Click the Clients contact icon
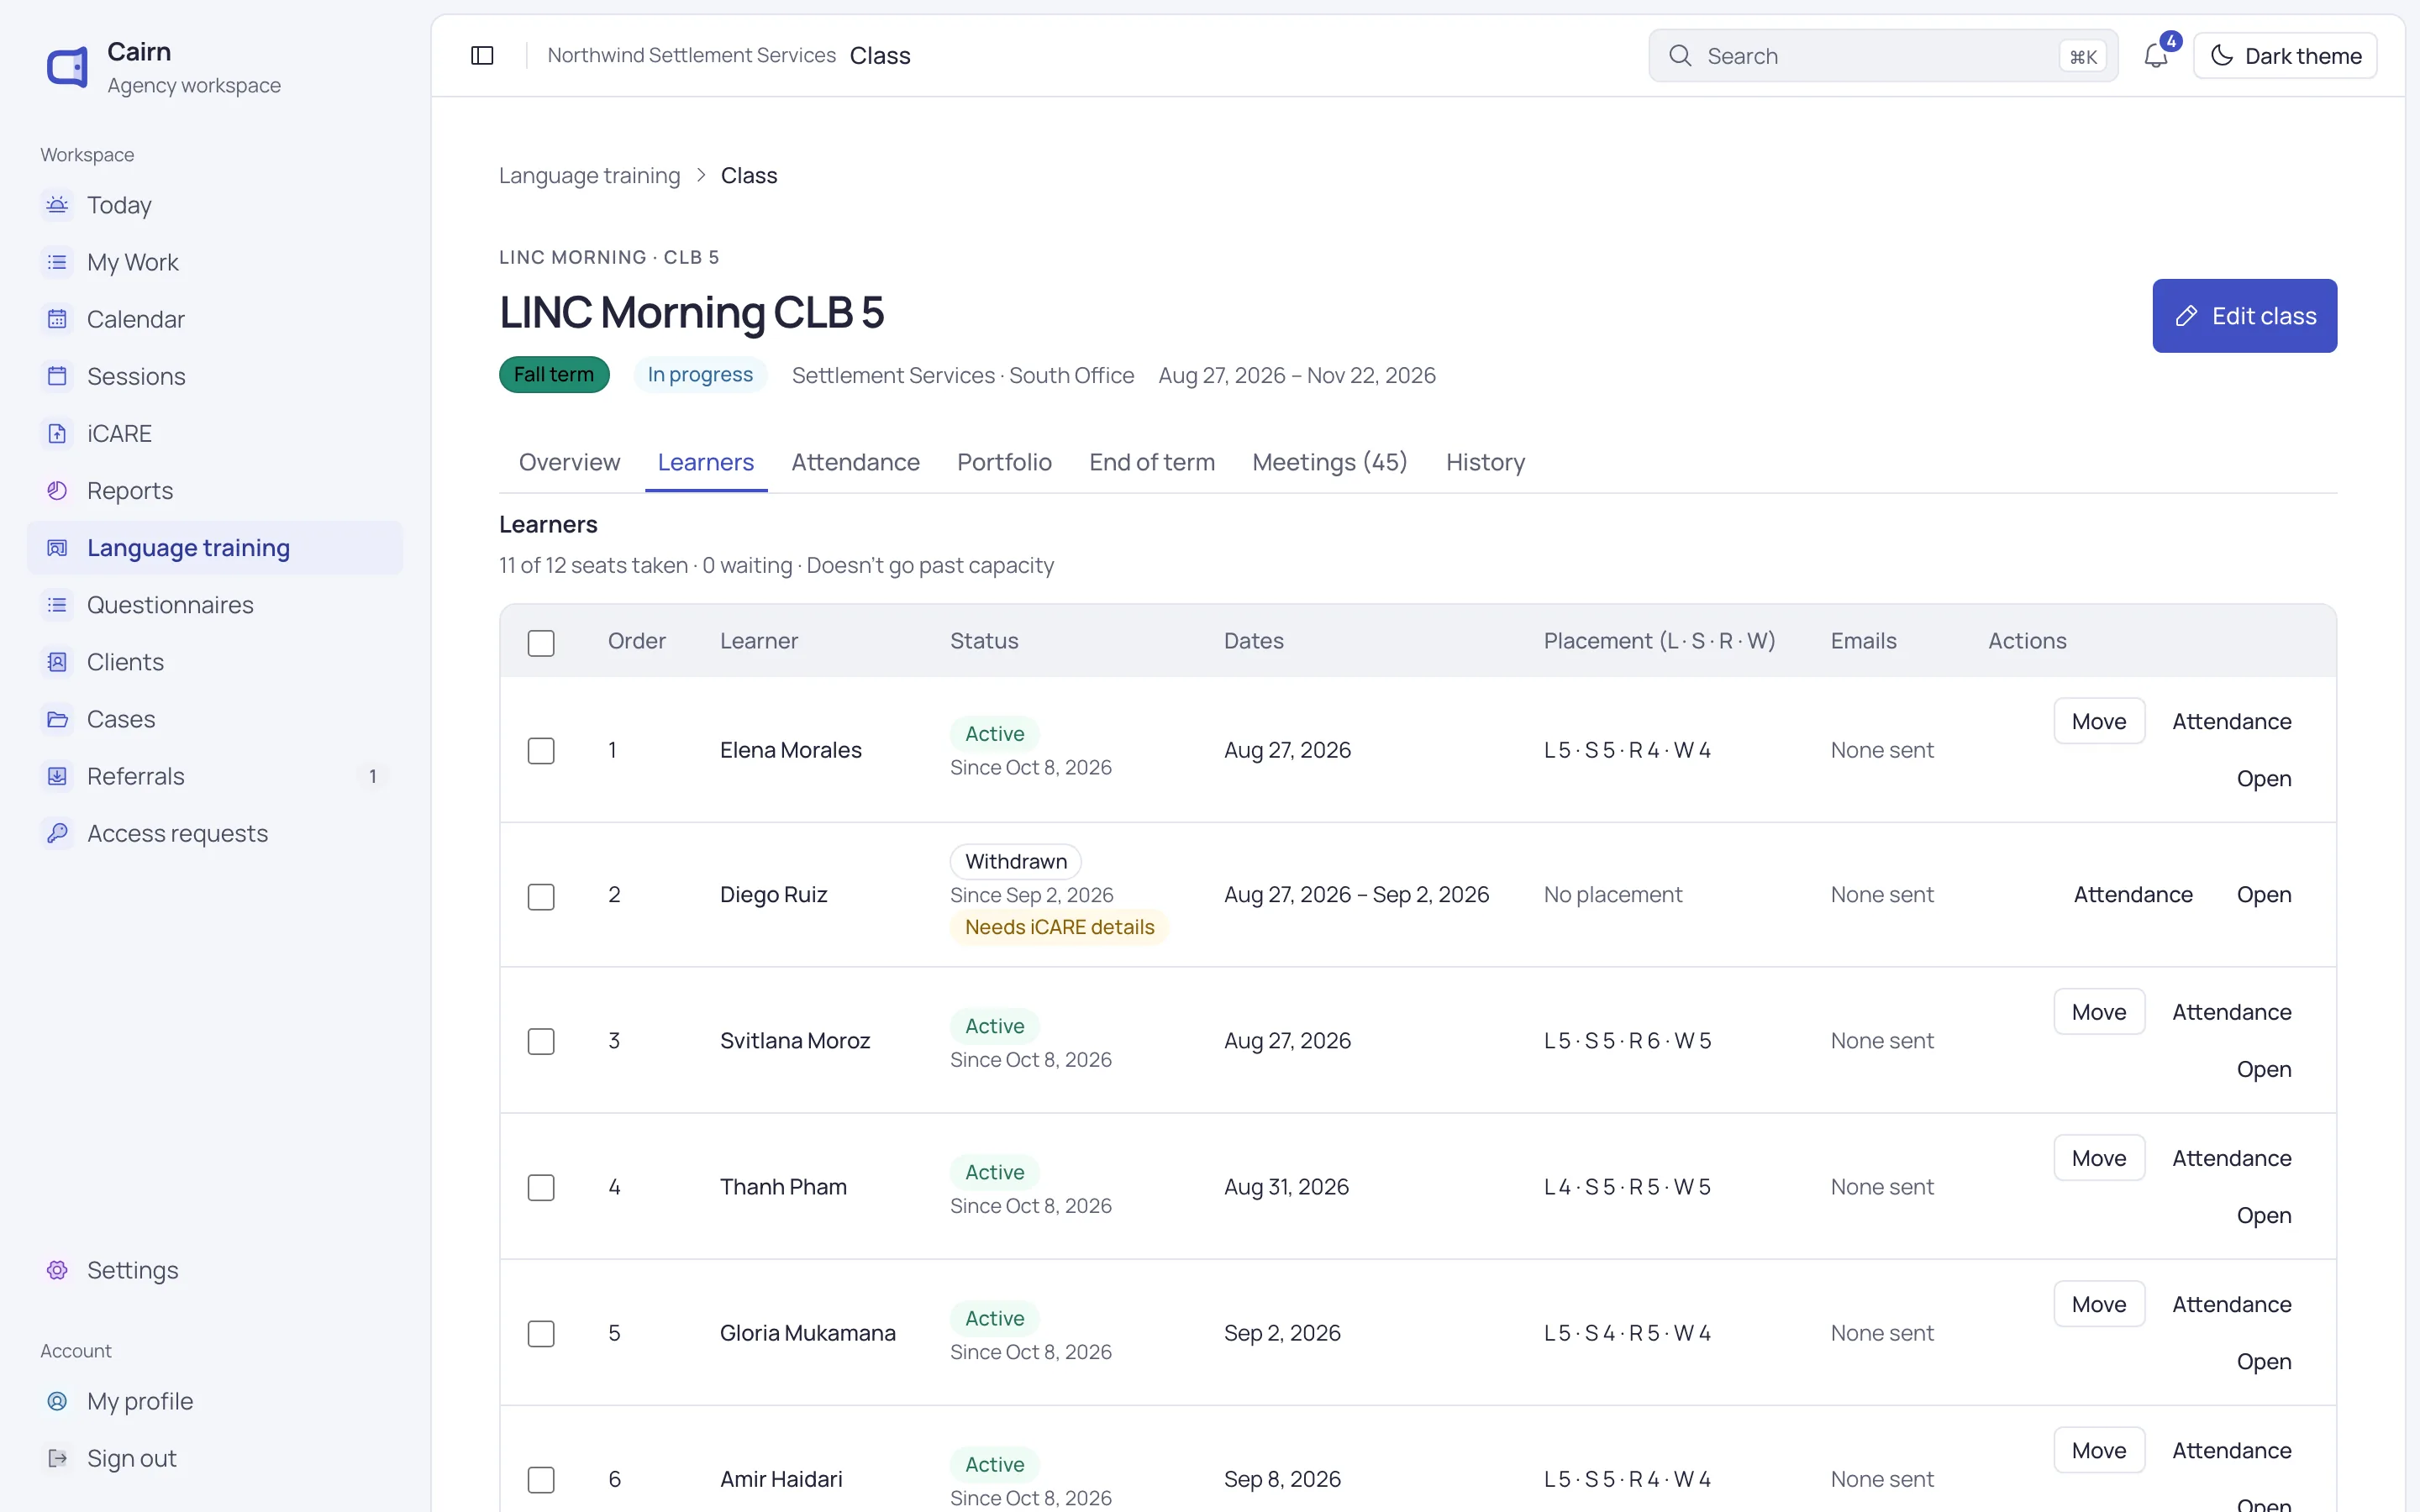Screen dimensions: 2420x1512 click(x=57, y=662)
